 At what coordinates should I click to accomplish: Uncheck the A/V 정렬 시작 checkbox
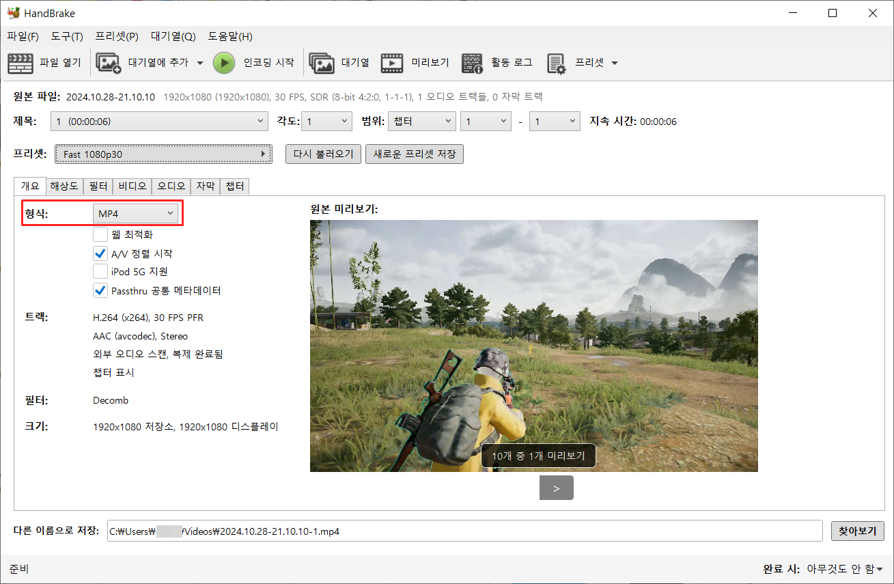tap(100, 253)
